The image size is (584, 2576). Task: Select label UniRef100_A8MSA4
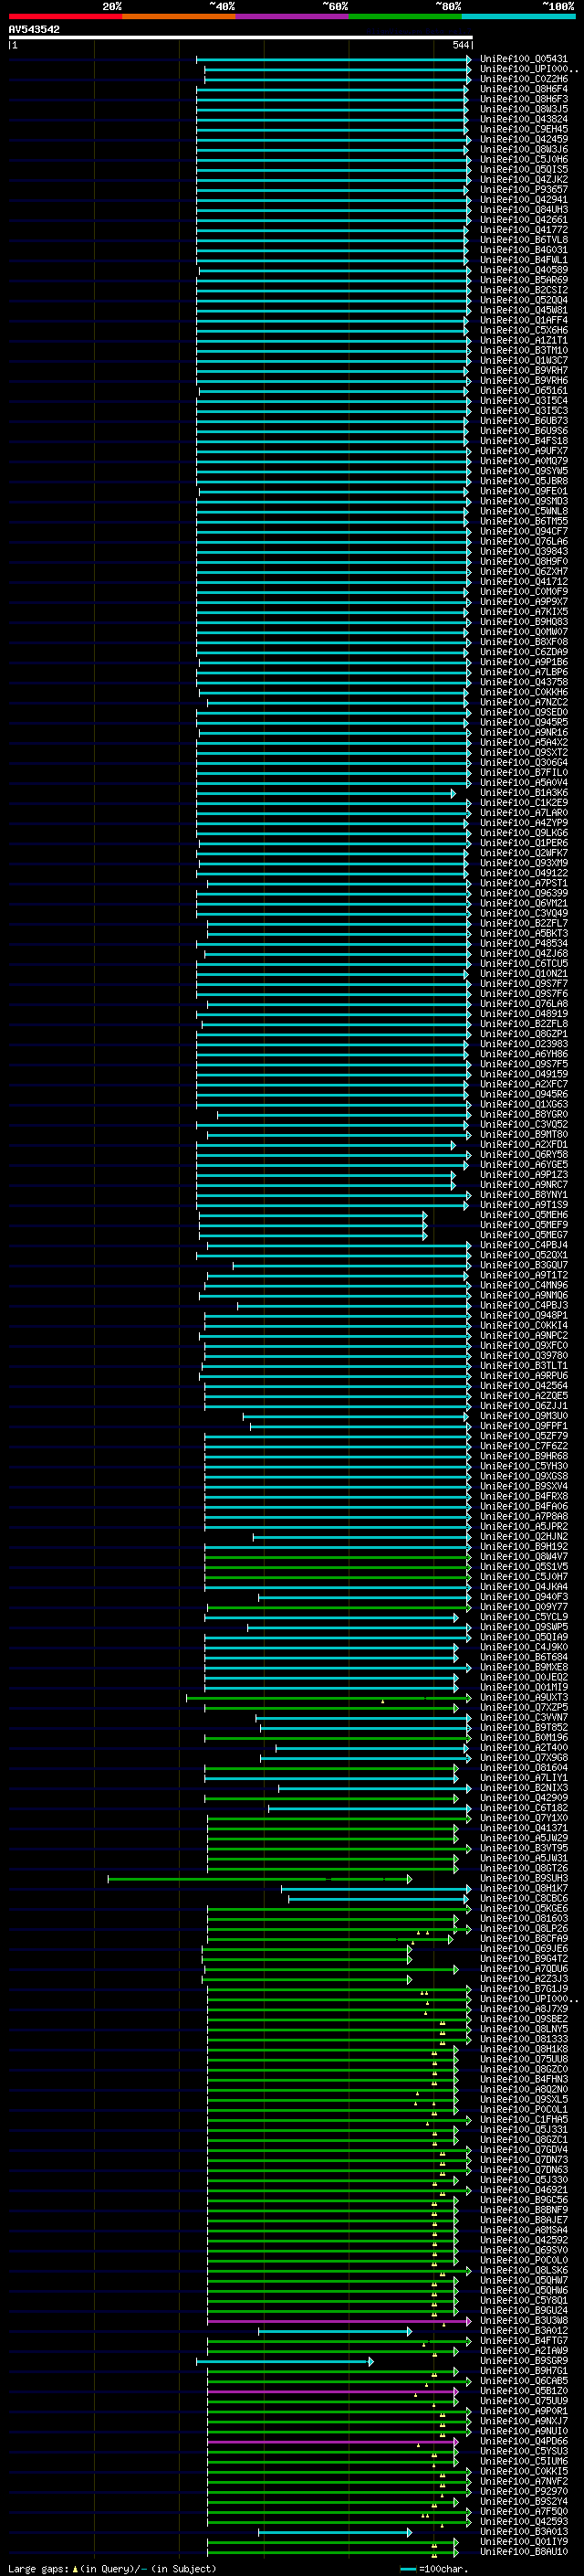(x=523, y=2230)
